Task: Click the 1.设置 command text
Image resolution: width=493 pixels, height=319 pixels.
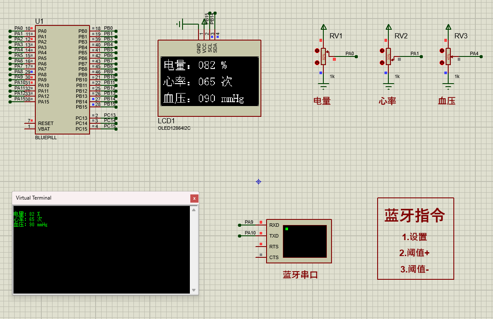Action: 415,237
